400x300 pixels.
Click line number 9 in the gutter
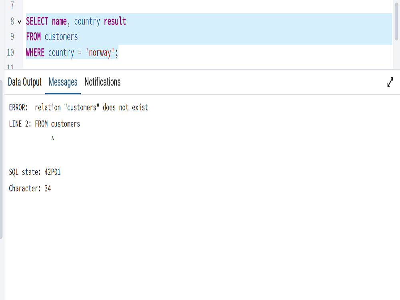12,37
